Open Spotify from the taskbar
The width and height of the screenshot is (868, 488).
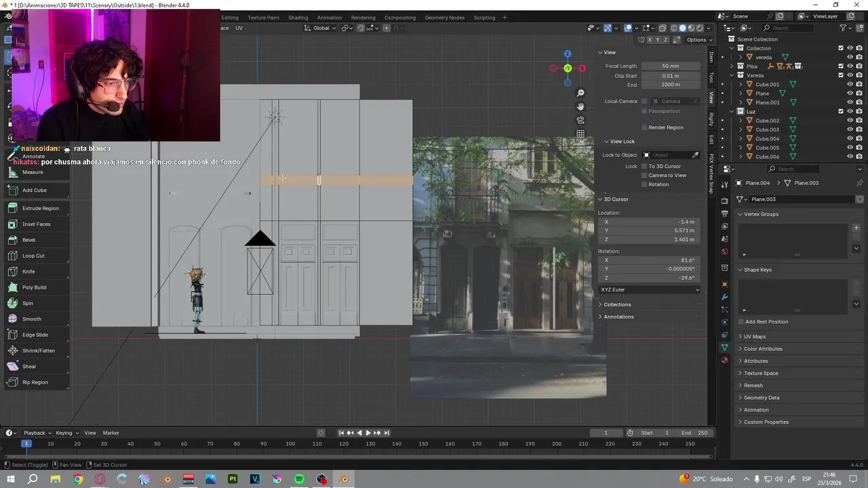[x=299, y=479]
